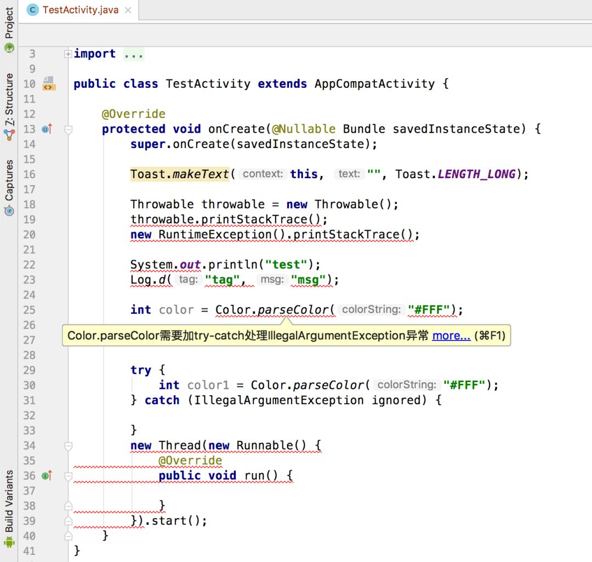Click the green Android icon at sidebar top
The width and height of the screenshot is (592, 562).
point(8,48)
